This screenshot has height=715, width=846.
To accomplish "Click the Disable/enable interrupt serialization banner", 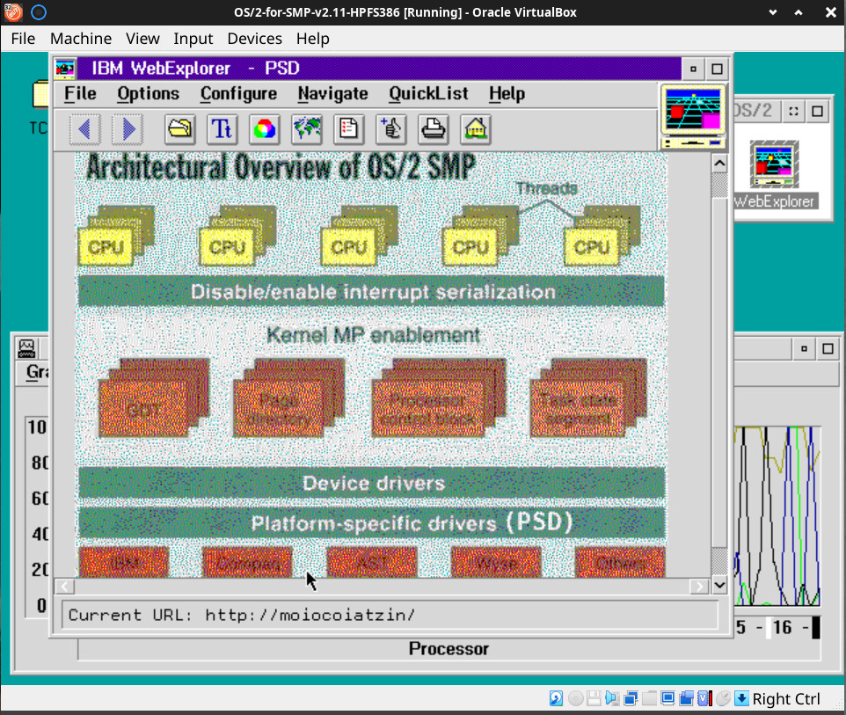I will coord(372,291).
